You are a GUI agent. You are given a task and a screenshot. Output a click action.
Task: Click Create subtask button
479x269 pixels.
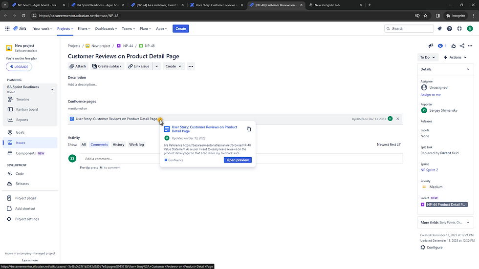pos(107,66)
